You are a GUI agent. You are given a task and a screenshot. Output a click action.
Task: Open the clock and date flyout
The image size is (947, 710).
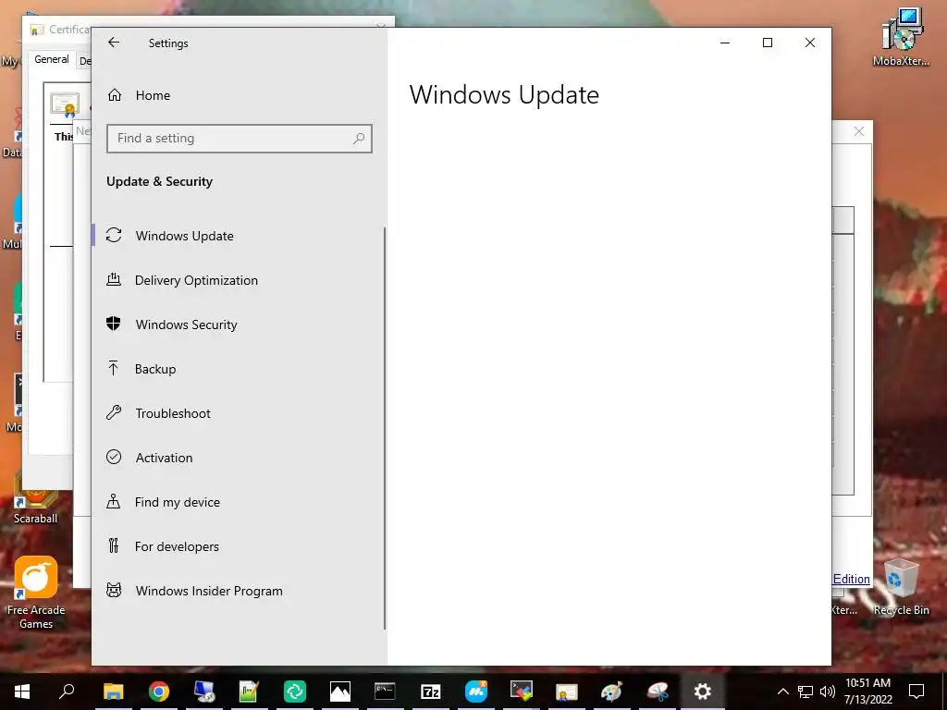pos(867,692)
